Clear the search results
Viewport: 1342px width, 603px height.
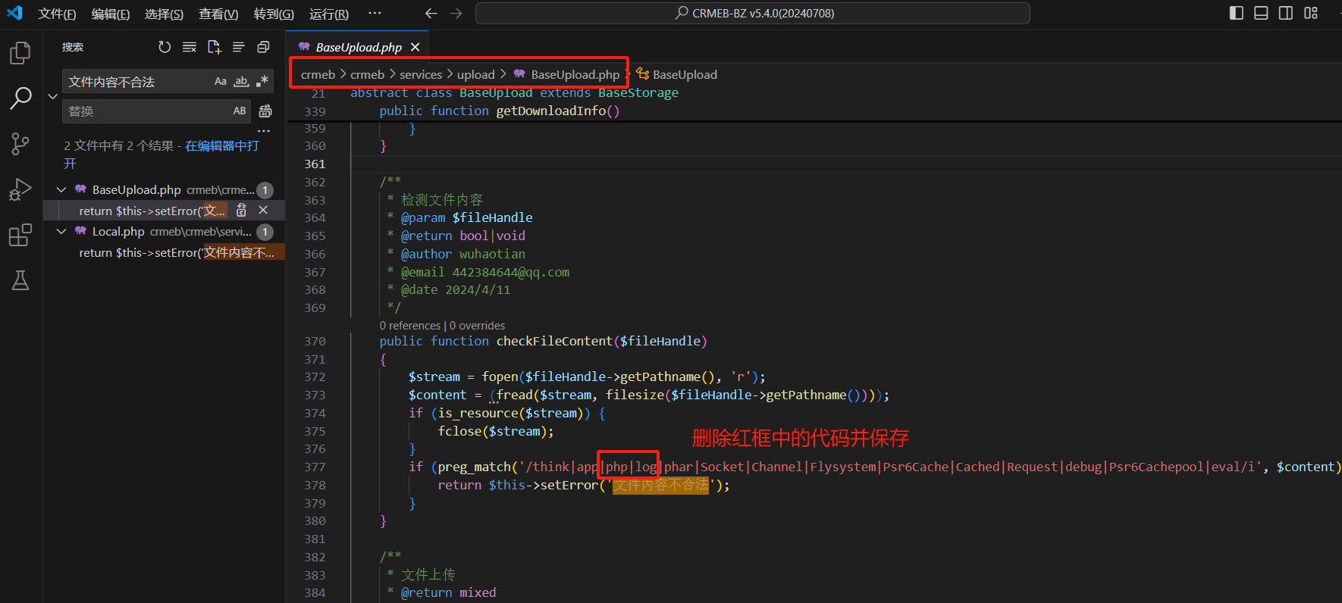tap(190, 47)
